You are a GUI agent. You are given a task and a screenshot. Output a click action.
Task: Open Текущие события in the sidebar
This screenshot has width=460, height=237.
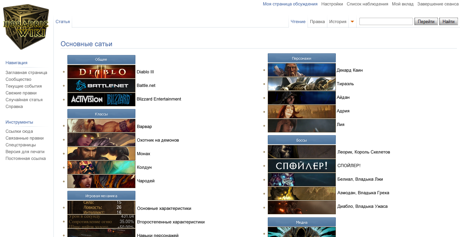click(23, 86)
